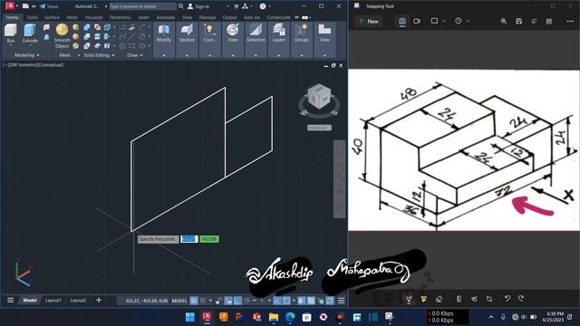
Task: Open the Manage ribbon tab
Action: pyautogui.click(x=208, y=17)
